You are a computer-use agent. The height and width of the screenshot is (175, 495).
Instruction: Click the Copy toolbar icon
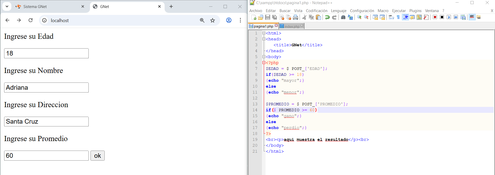tap(311, 17)
